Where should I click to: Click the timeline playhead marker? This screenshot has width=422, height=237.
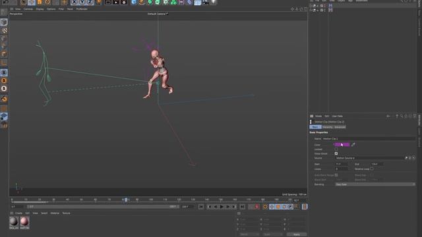click(x=126, y=199)
